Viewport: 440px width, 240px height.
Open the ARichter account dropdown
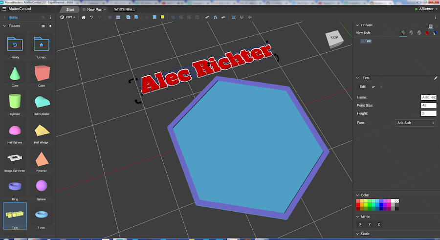click(x=426, y=9)
